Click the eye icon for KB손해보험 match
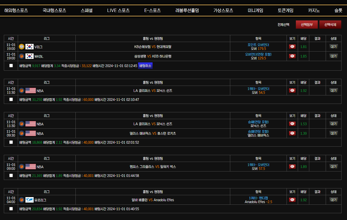The width and height of the screenshot is (347, 220). coord(292,47)
